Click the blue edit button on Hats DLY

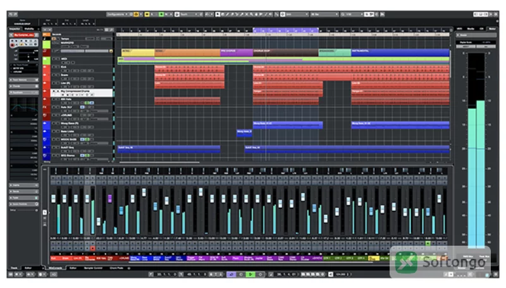(82, 107)
